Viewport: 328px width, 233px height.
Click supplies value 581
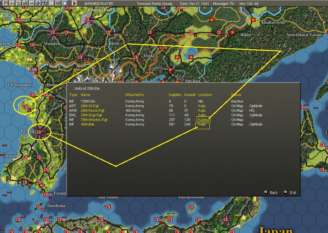(172, 124)
